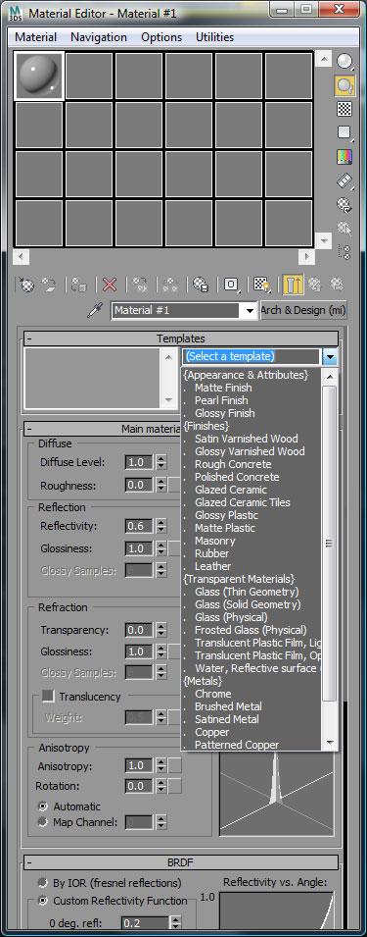Collapse the Main material parameters rollout

pyautogui.click(x=103, y=429)
